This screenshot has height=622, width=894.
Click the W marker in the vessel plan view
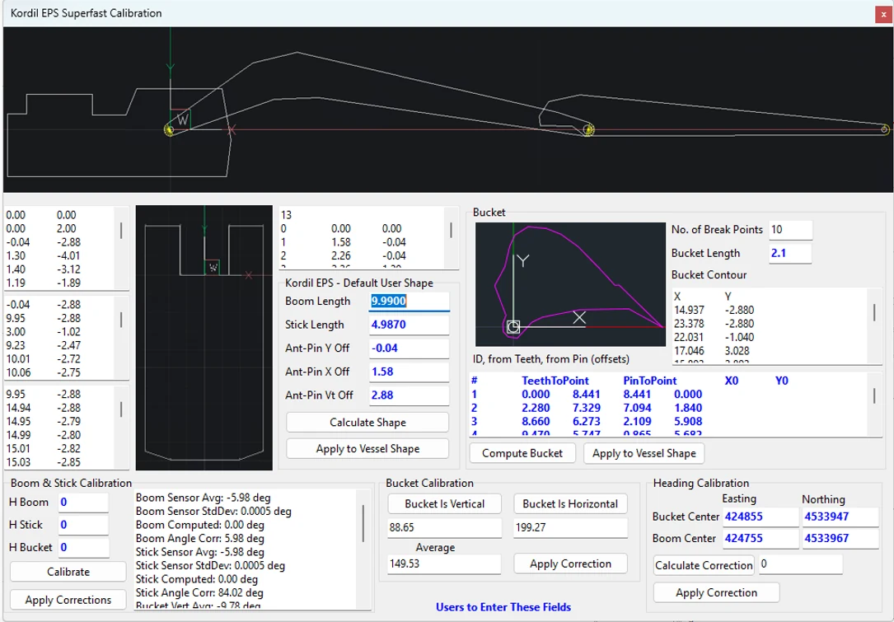pyautogui.click(x=213, y=268)
